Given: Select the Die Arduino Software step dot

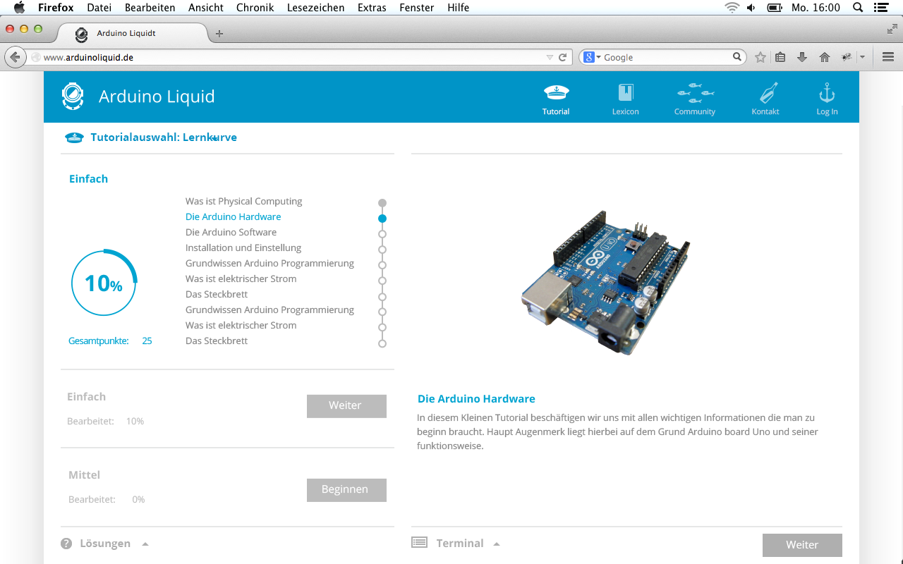Looking at the screenshot, I should tap(382, 234).
